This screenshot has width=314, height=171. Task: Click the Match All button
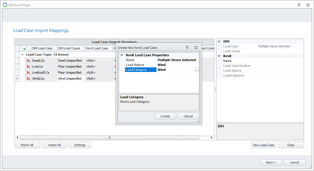pyautogui.click(x=27, y=145)
